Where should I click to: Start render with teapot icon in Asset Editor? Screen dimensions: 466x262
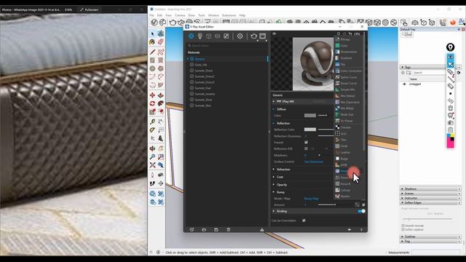(253, 36)
